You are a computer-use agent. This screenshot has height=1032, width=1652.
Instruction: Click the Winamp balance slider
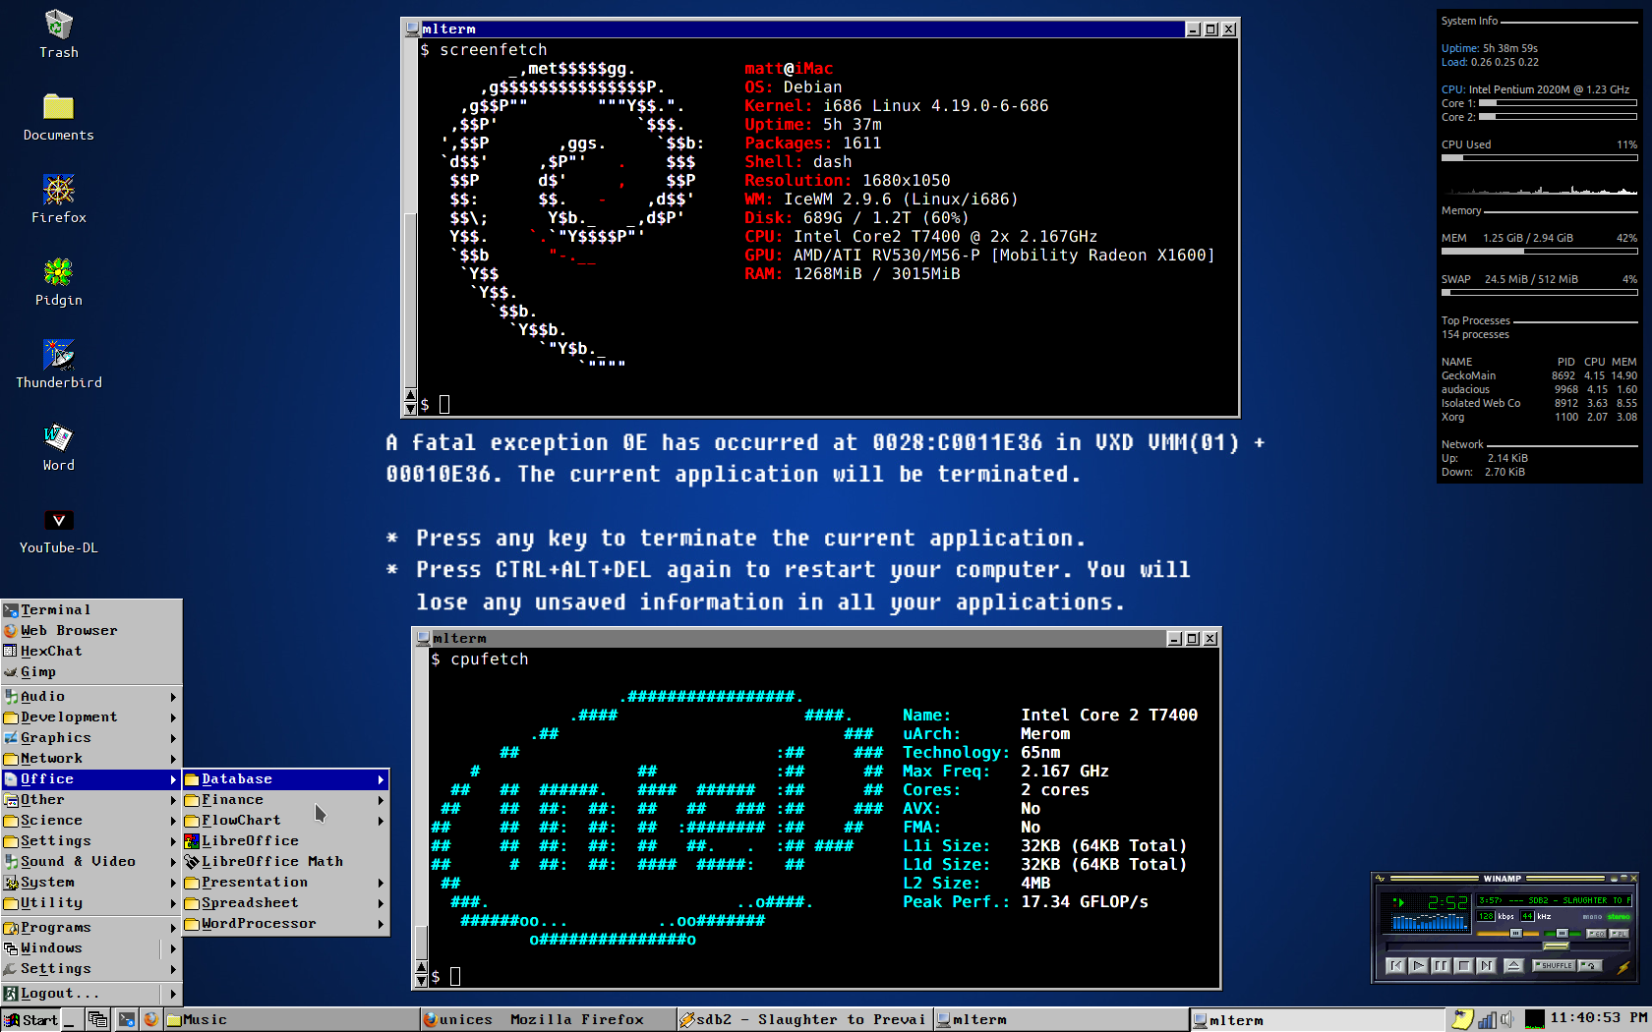coord(1563,933)
